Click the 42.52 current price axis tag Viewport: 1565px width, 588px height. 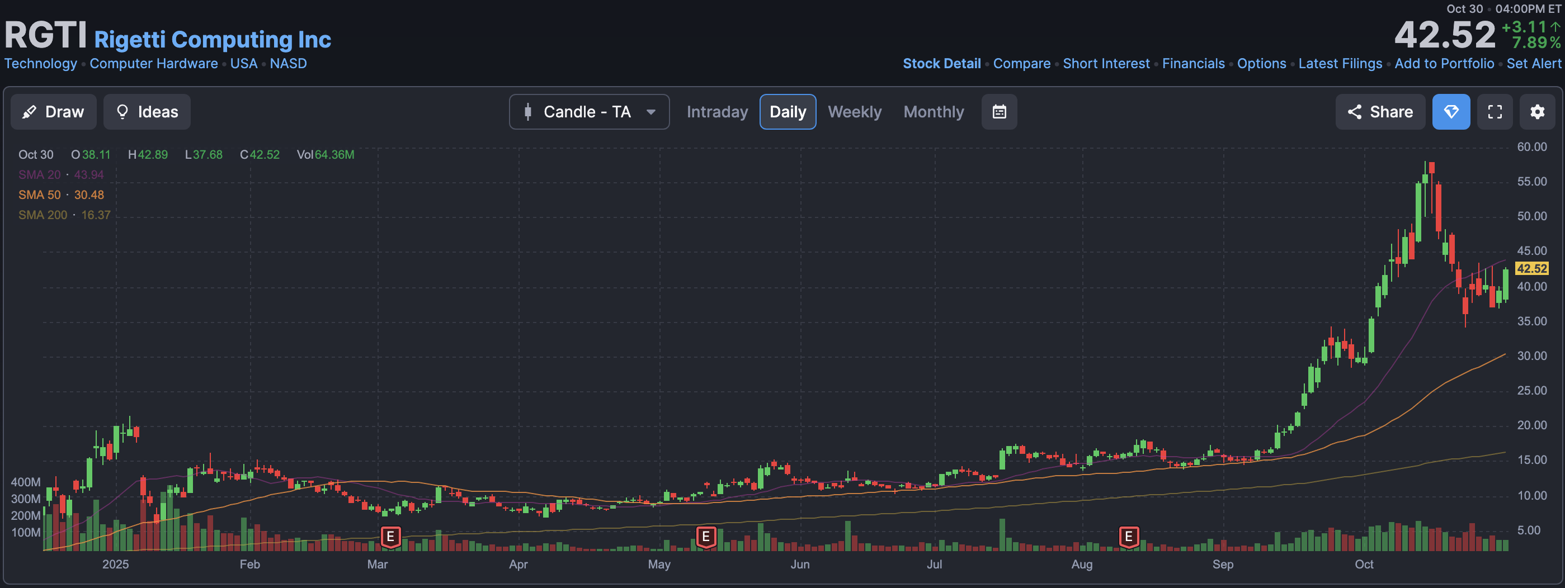tap(1531, 268)
